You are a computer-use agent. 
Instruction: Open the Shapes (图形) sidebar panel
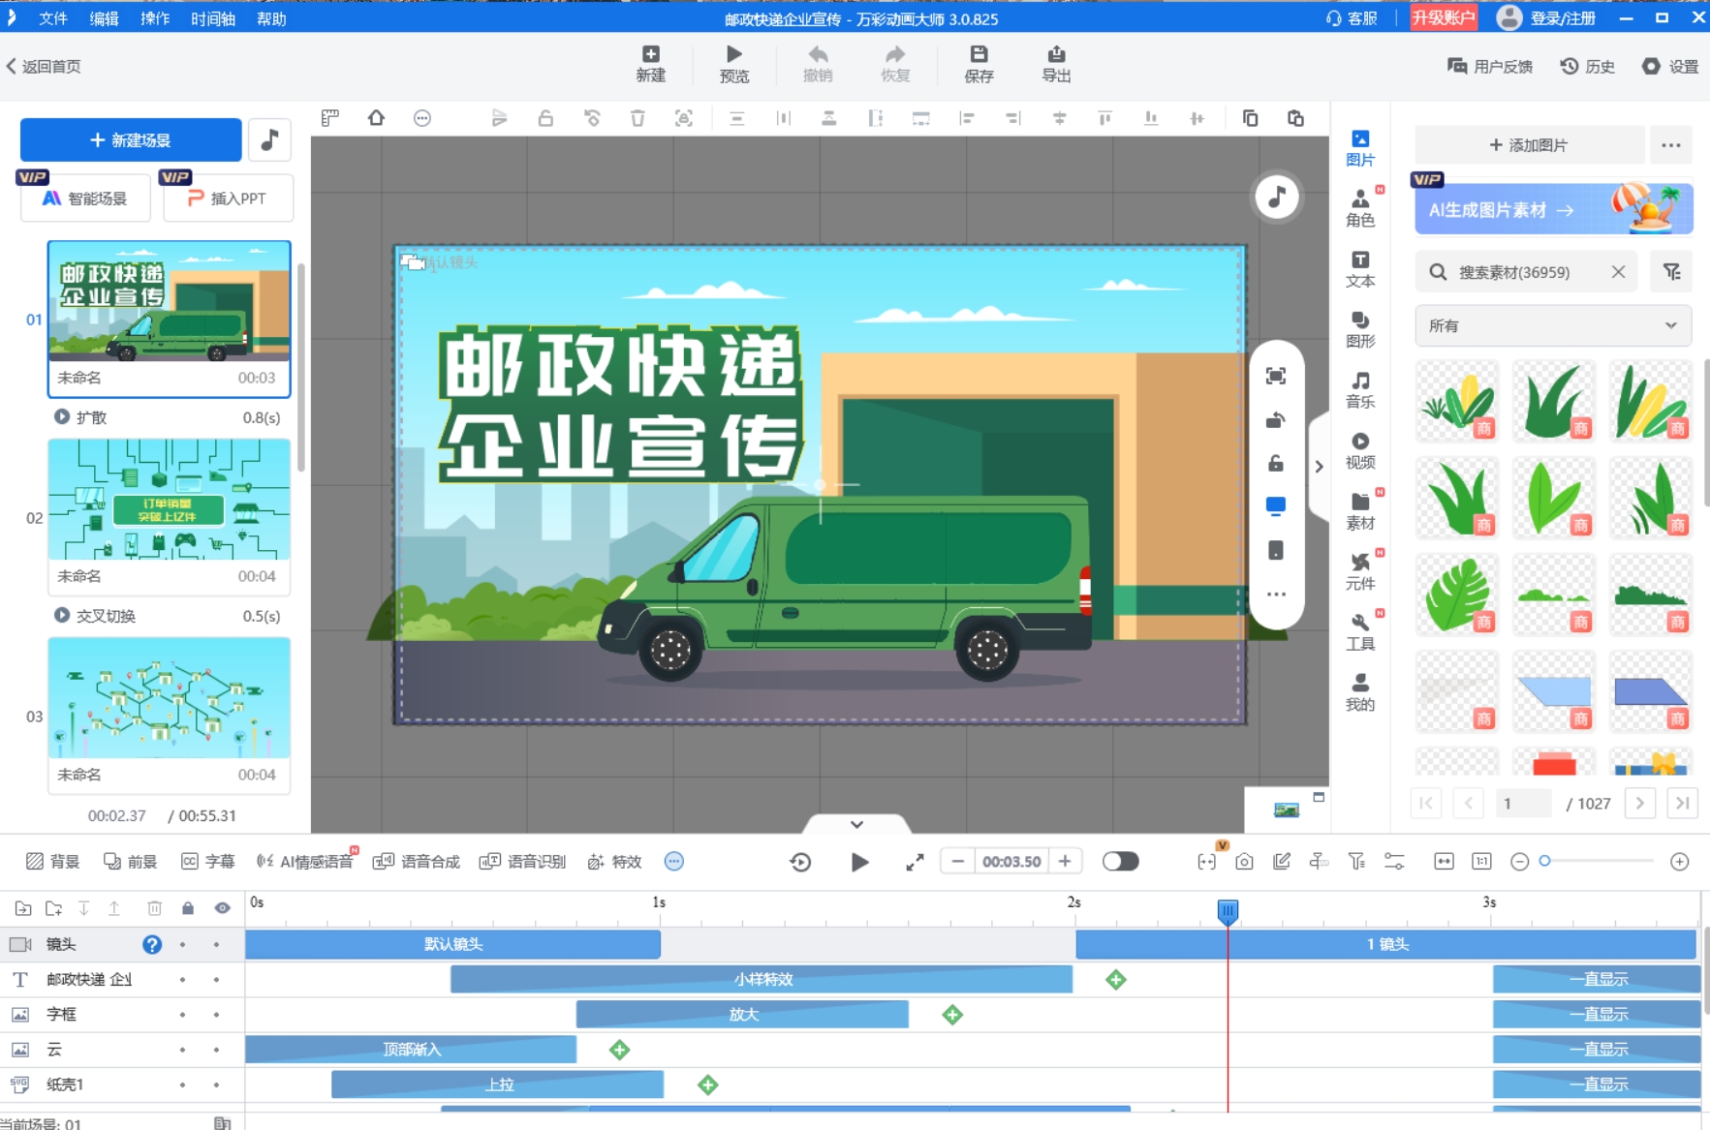click(x=1359, y=329)
